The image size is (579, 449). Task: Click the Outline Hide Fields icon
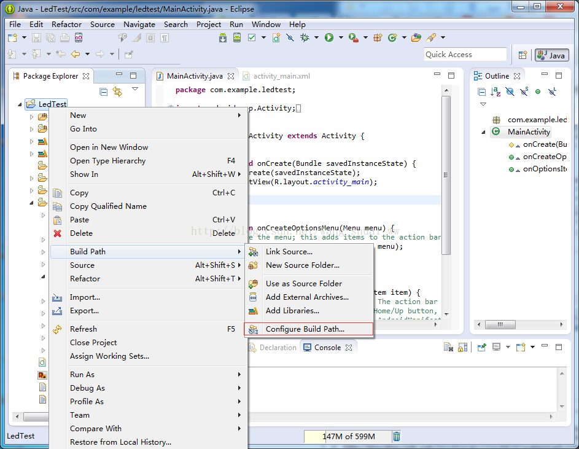click(510, 92)
